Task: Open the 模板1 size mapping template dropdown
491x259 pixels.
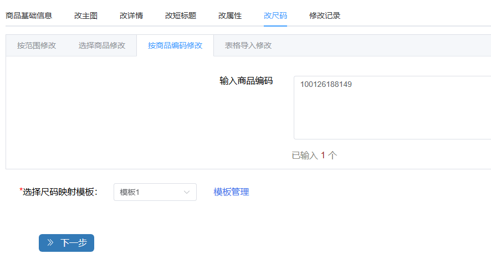Action: coord(155,192)
